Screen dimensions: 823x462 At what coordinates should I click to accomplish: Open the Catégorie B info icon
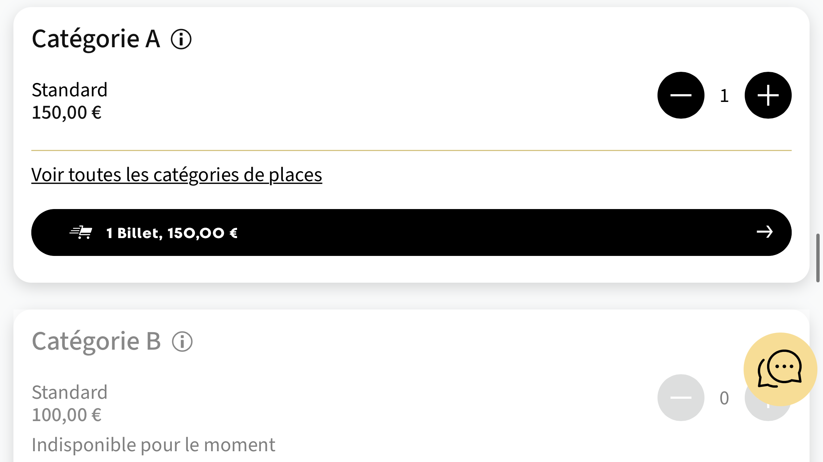pyautogui.click(x=182, y=341)
